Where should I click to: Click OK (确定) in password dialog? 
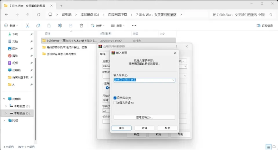[121, 128]
